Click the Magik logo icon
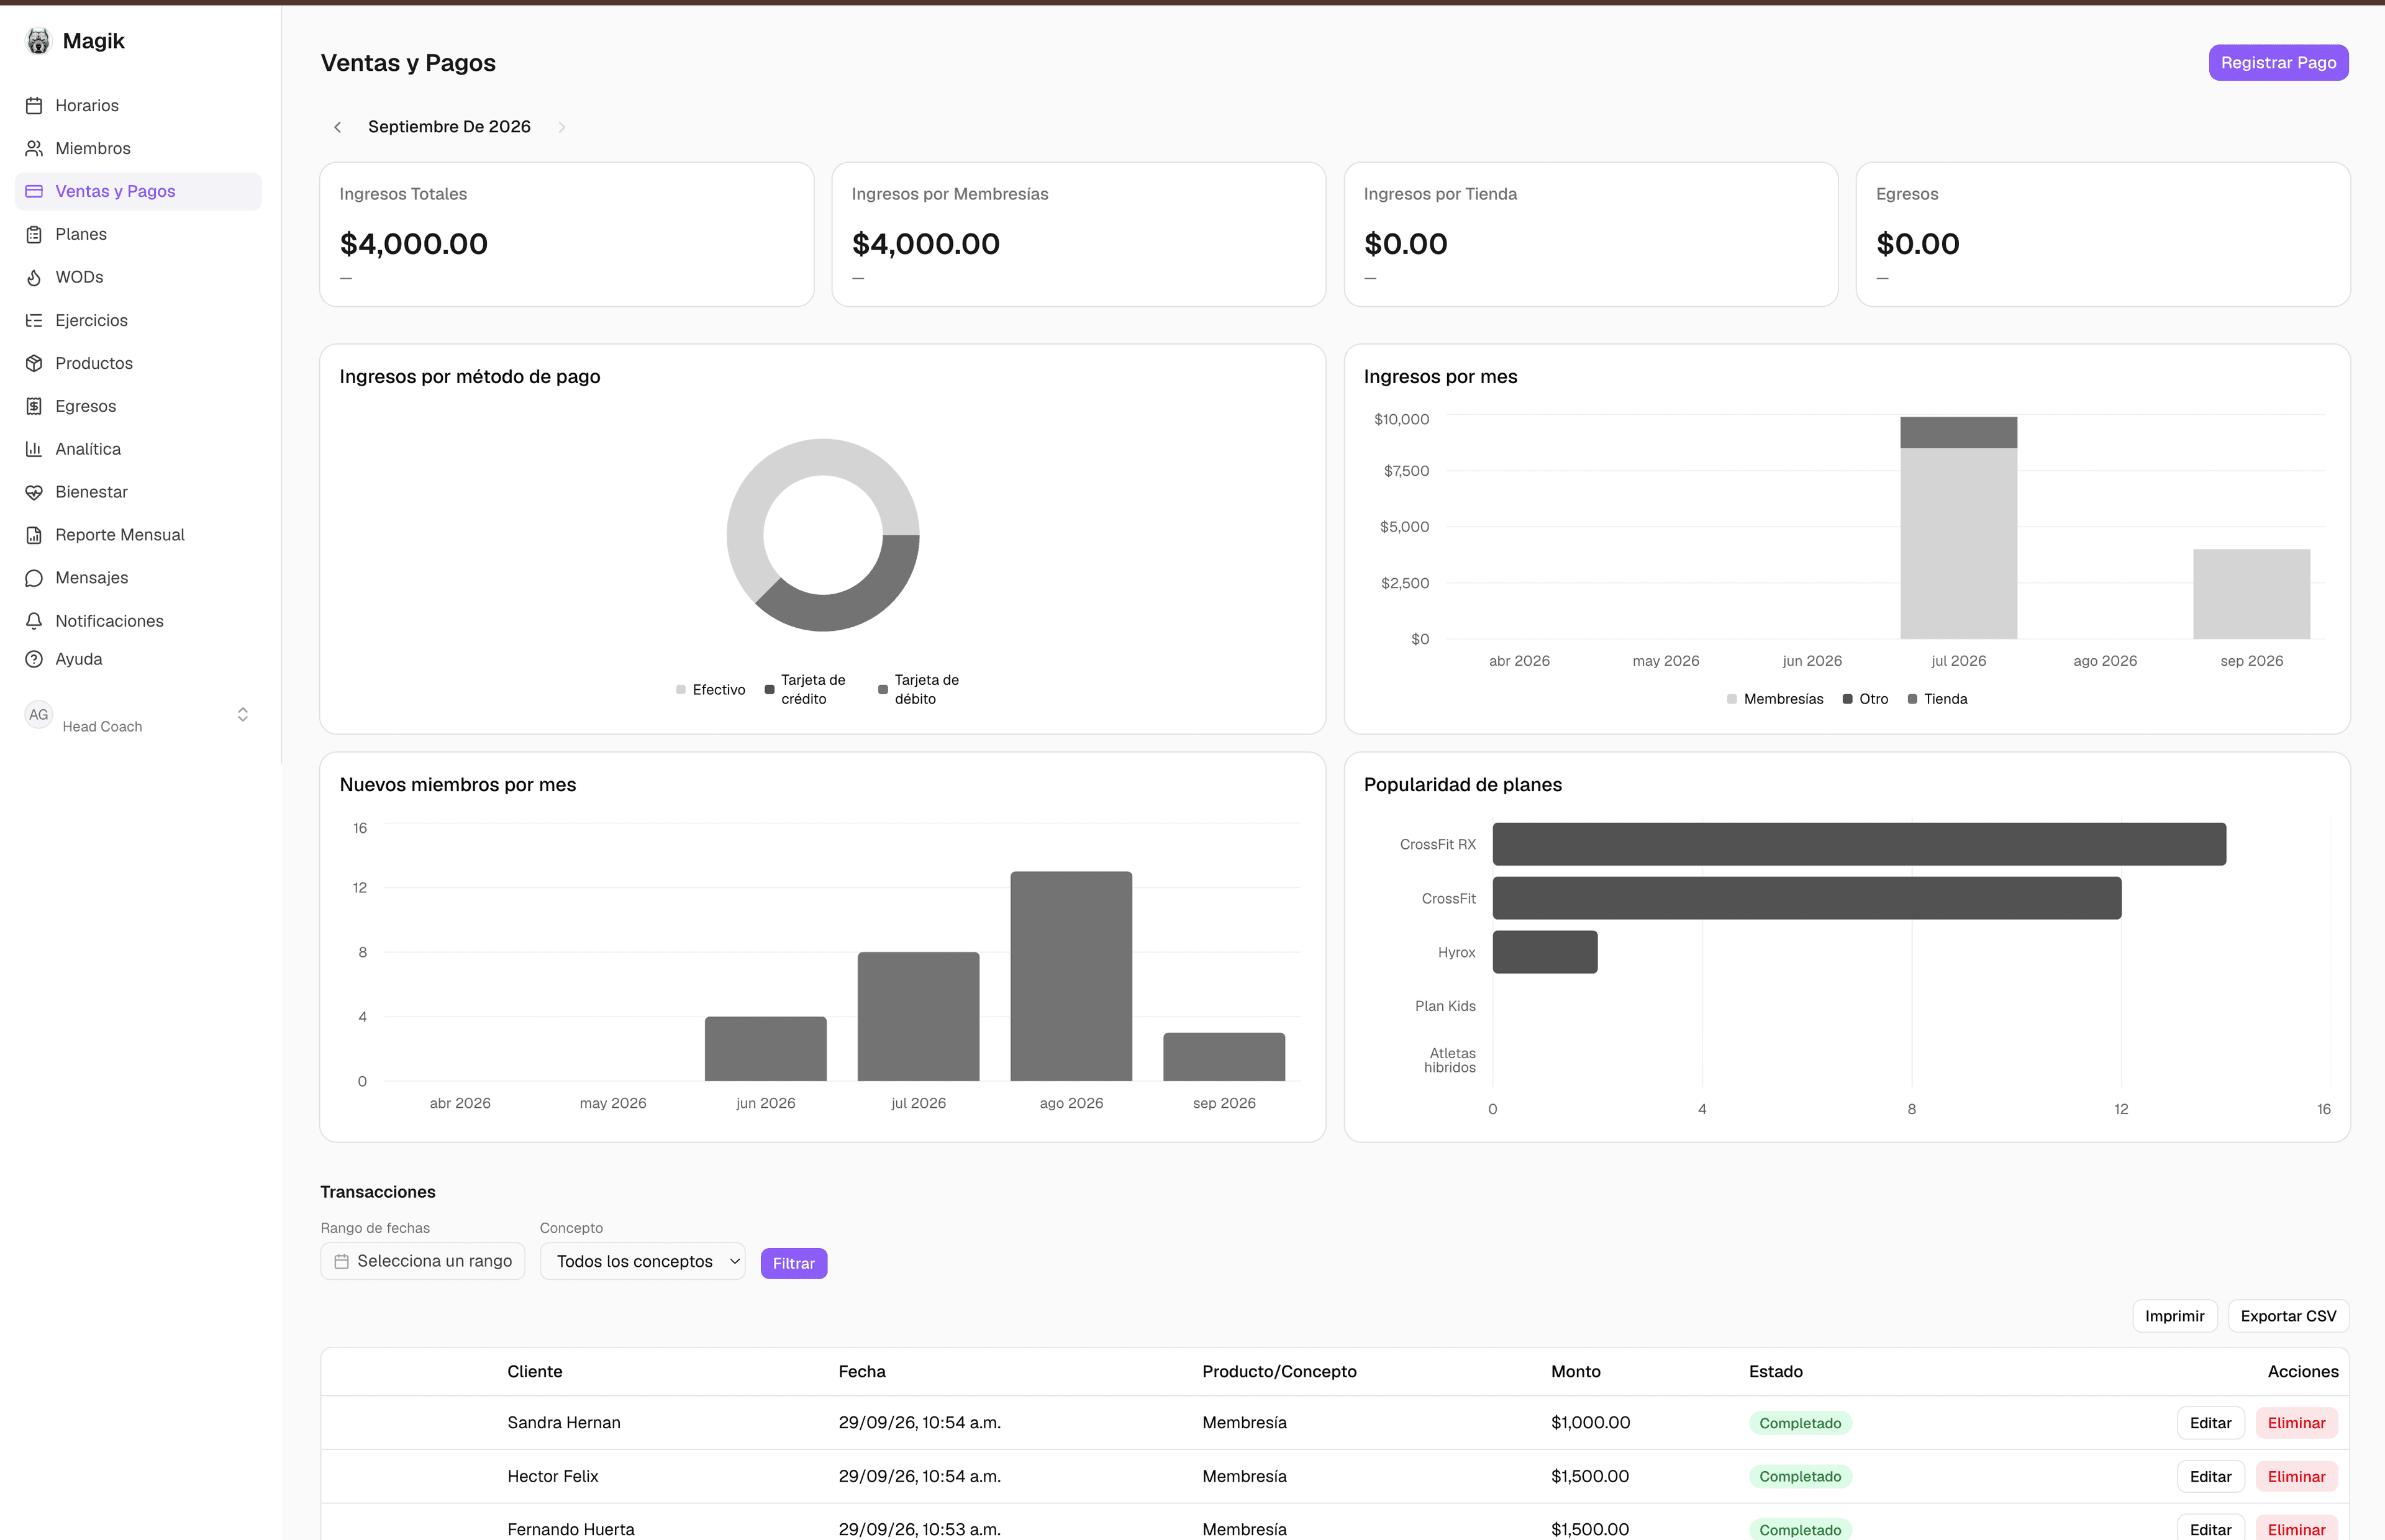 (x=38, y=41)
